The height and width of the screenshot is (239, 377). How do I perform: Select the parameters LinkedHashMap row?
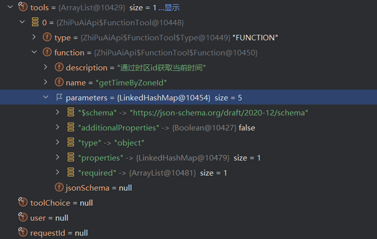click(x=151, y=97)
